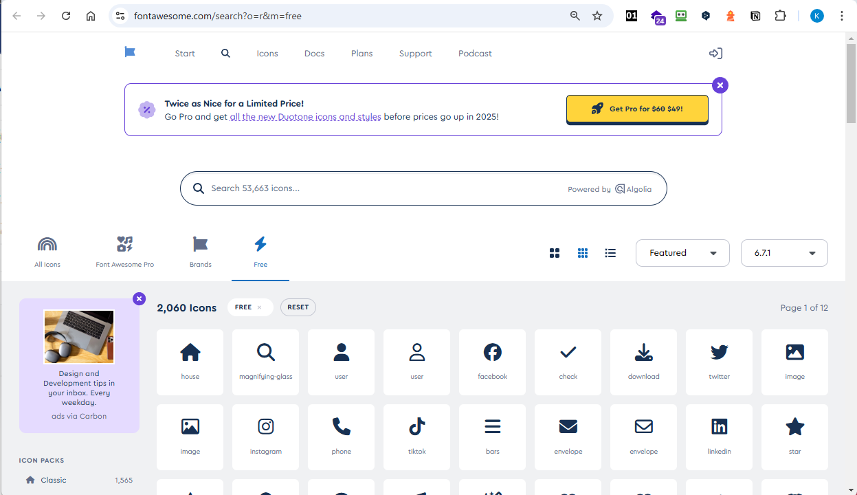Open the facebook icon tile
This screenshot has width=857, height=495.
(x=492, y=362)
